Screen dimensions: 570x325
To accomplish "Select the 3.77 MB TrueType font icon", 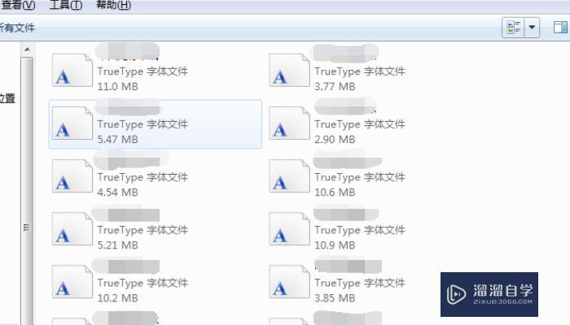I will pos(289,71).
